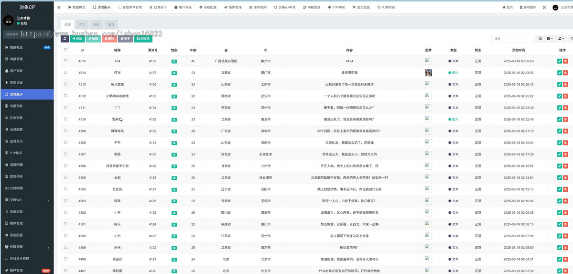Click the 添加时间 column header

518,50
